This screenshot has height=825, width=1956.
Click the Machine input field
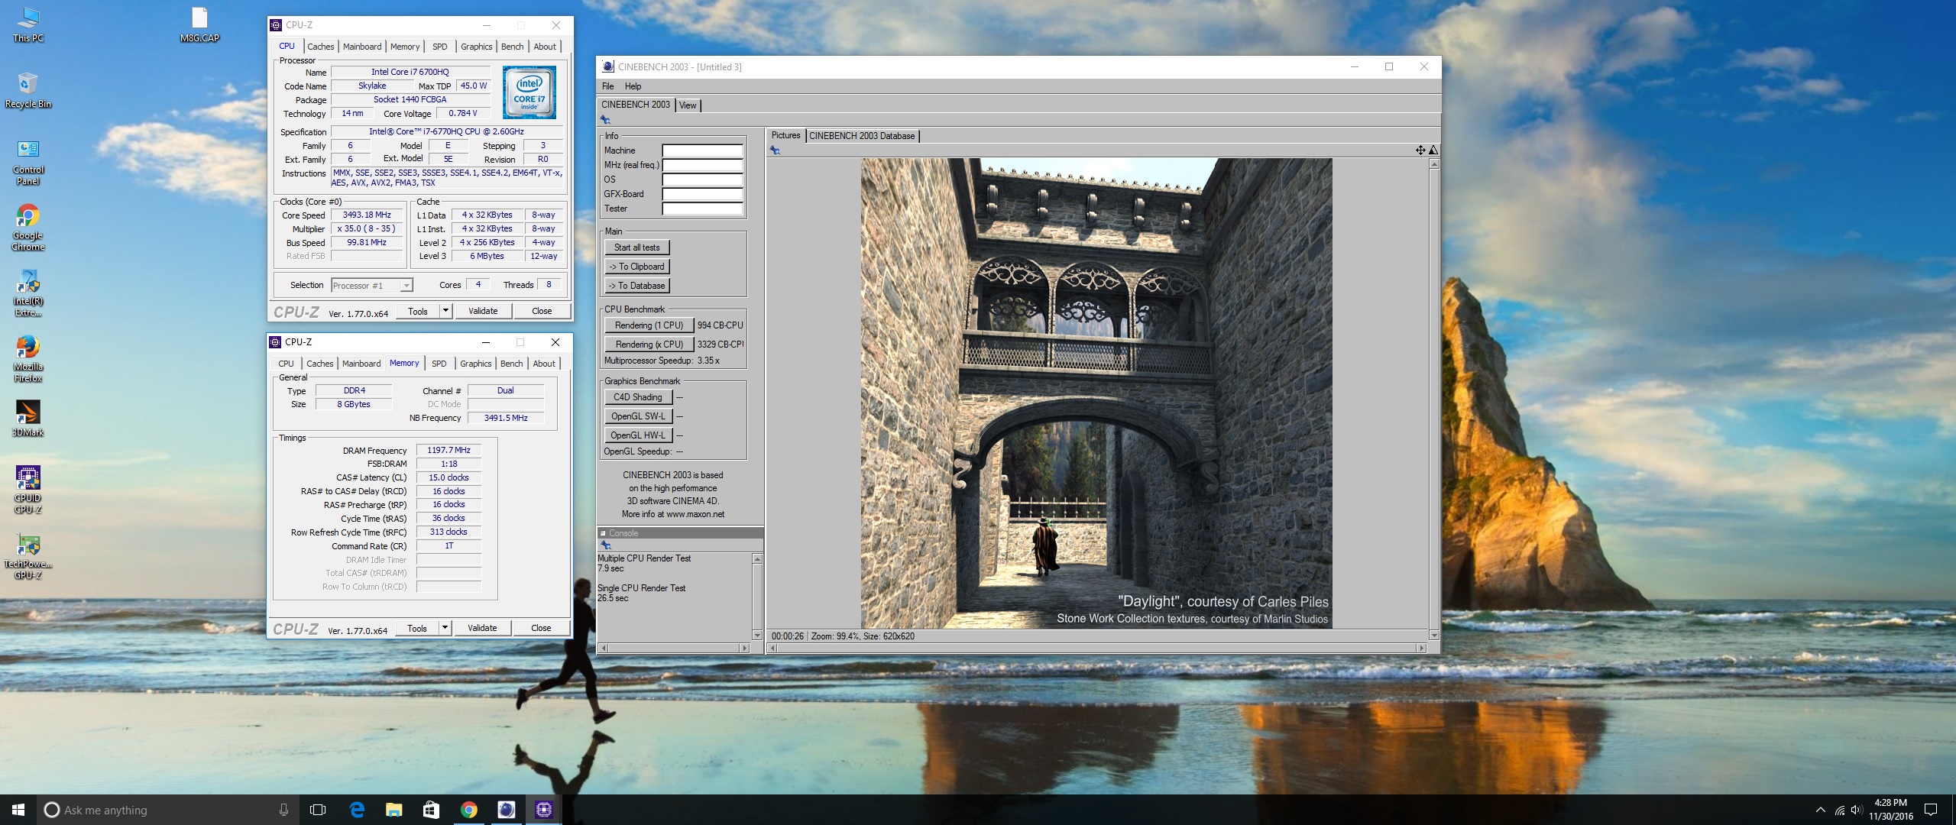(x=702, y=150)
